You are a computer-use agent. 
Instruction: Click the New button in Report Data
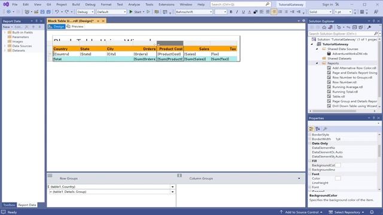(x=8, y=27)
